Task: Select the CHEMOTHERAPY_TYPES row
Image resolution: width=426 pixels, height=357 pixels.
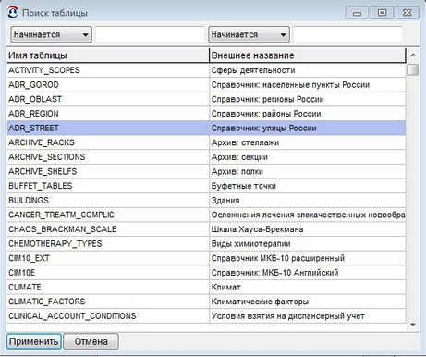Action: 206,244
